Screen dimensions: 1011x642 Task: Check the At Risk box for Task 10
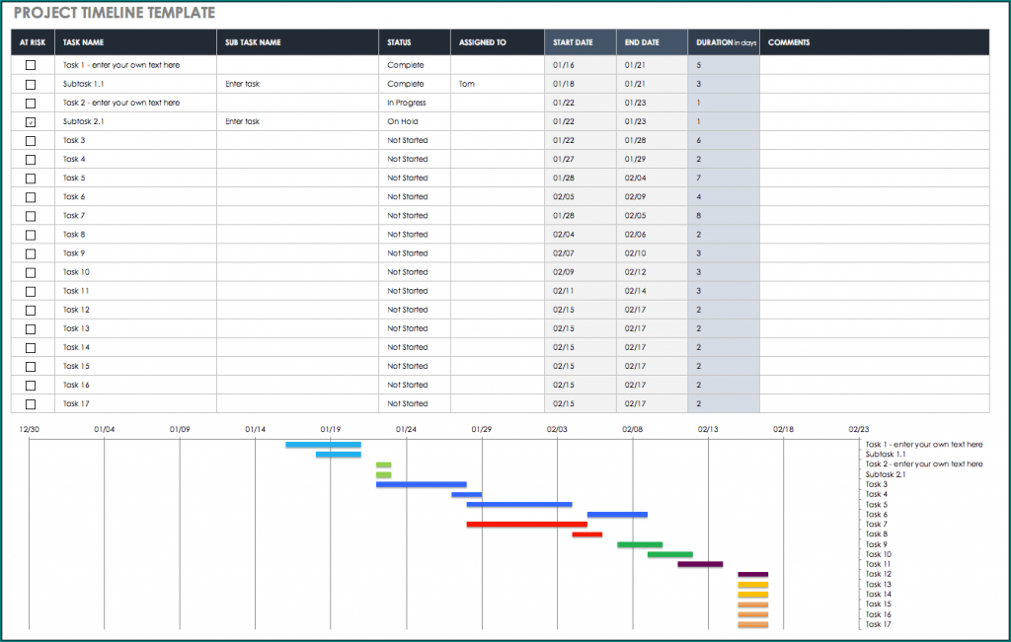tap(31, 271)
